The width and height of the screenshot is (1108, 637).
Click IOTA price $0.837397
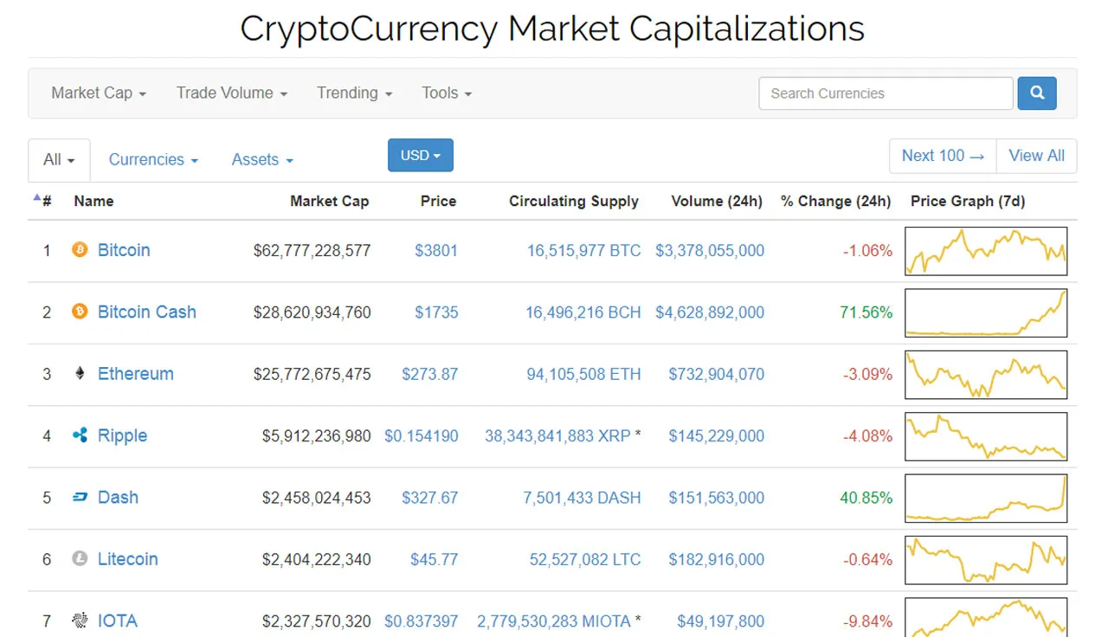point(422,621)
